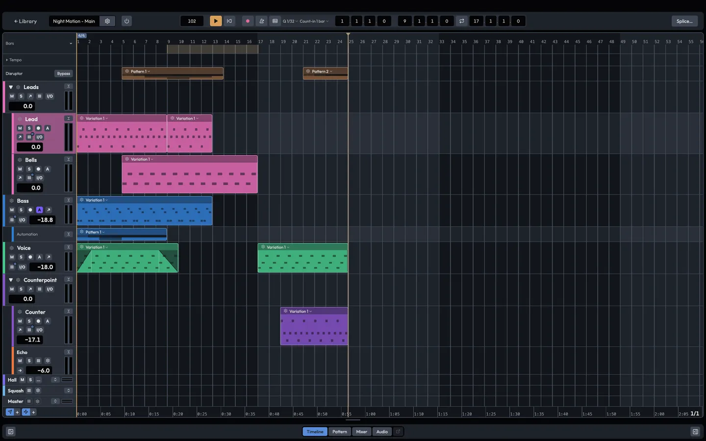Image resolution: width=706 pixels, height=441 pixels.
Task: Open Counter track settings gear
Action: click(x=20, y=312)
